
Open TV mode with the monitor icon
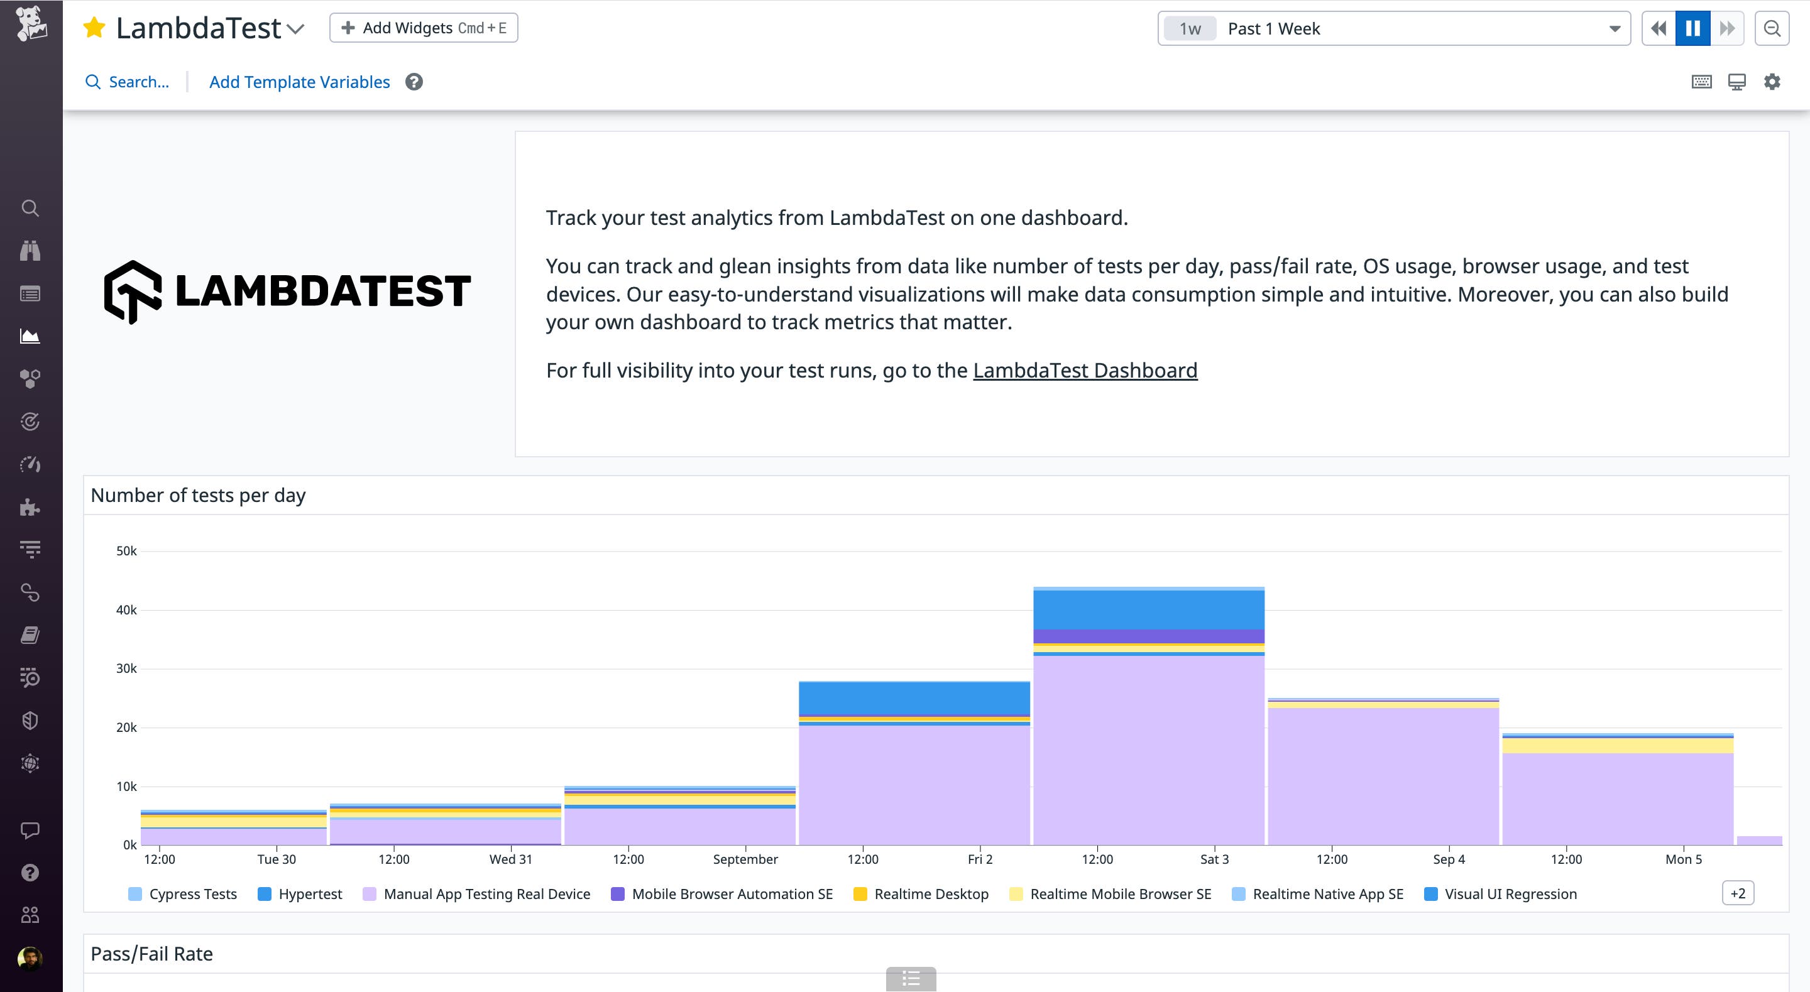1737,82
